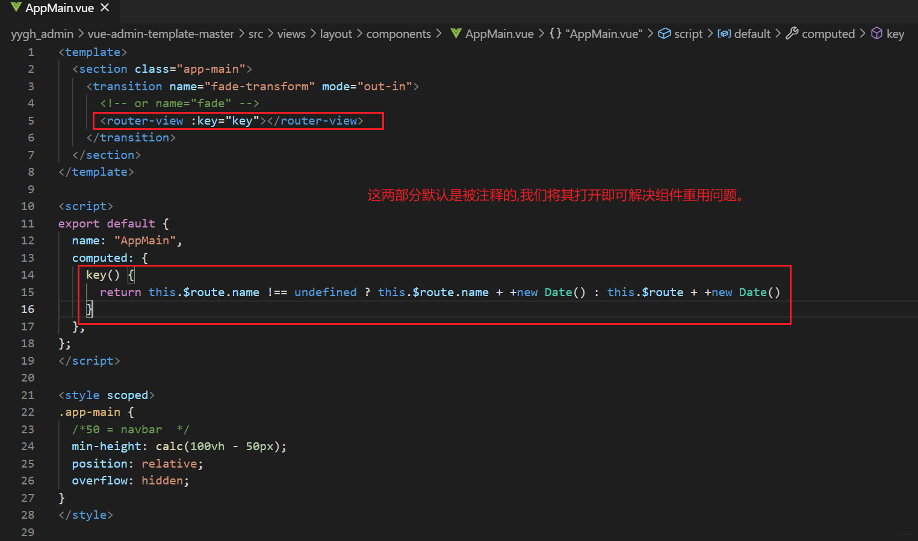
Task: Expand chevron after yygh_admin breadcrumb
Action: coord(81,34)
